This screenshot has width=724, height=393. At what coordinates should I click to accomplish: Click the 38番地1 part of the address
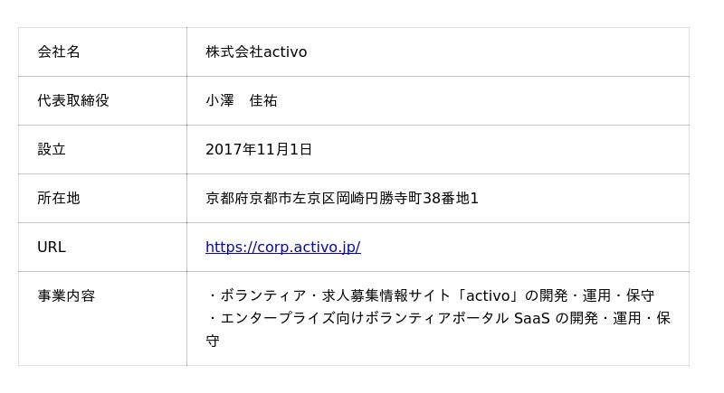(x=451, y=198)
